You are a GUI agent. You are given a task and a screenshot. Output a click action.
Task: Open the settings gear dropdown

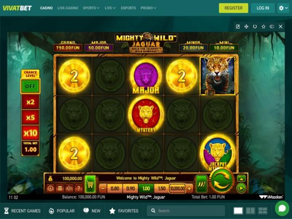point(283,8)
